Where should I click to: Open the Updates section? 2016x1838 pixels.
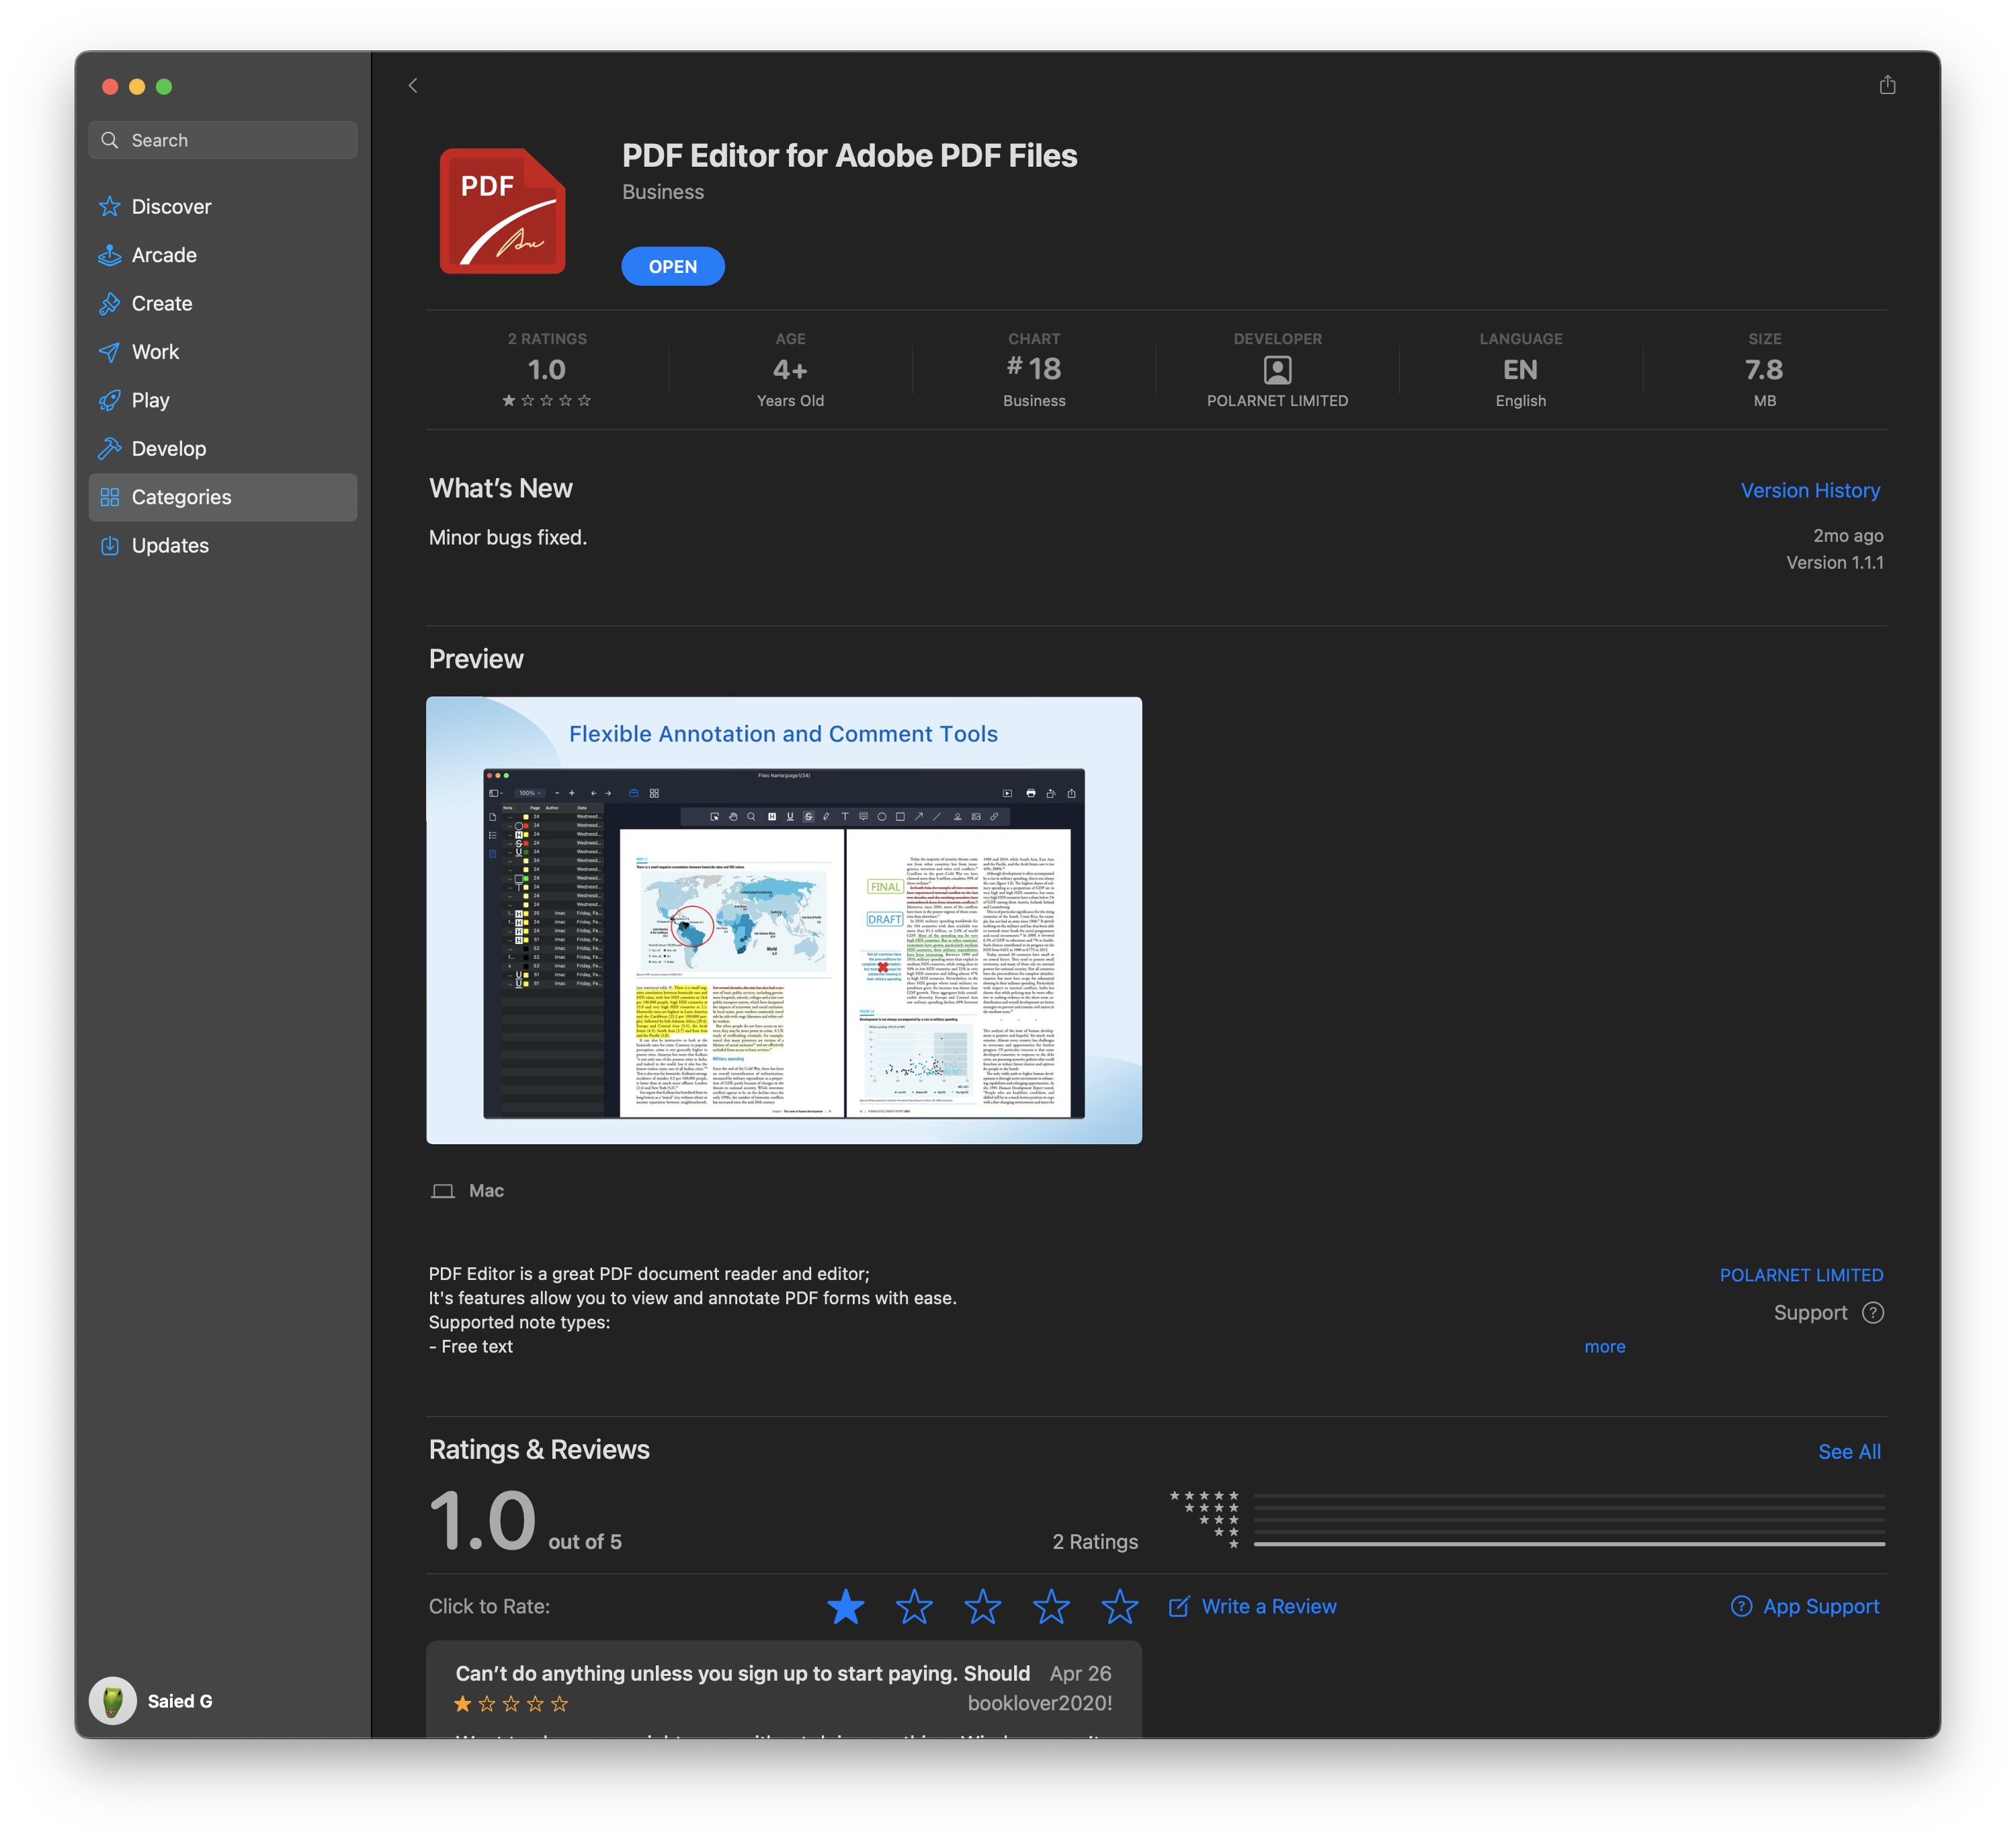tap(223, 545)
